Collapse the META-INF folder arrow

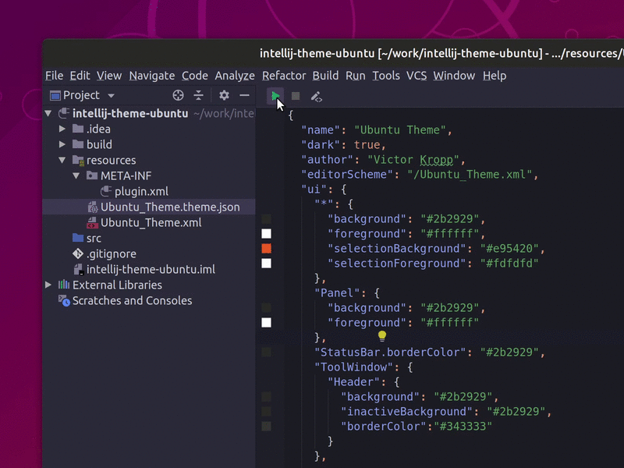tap(76, 175)
